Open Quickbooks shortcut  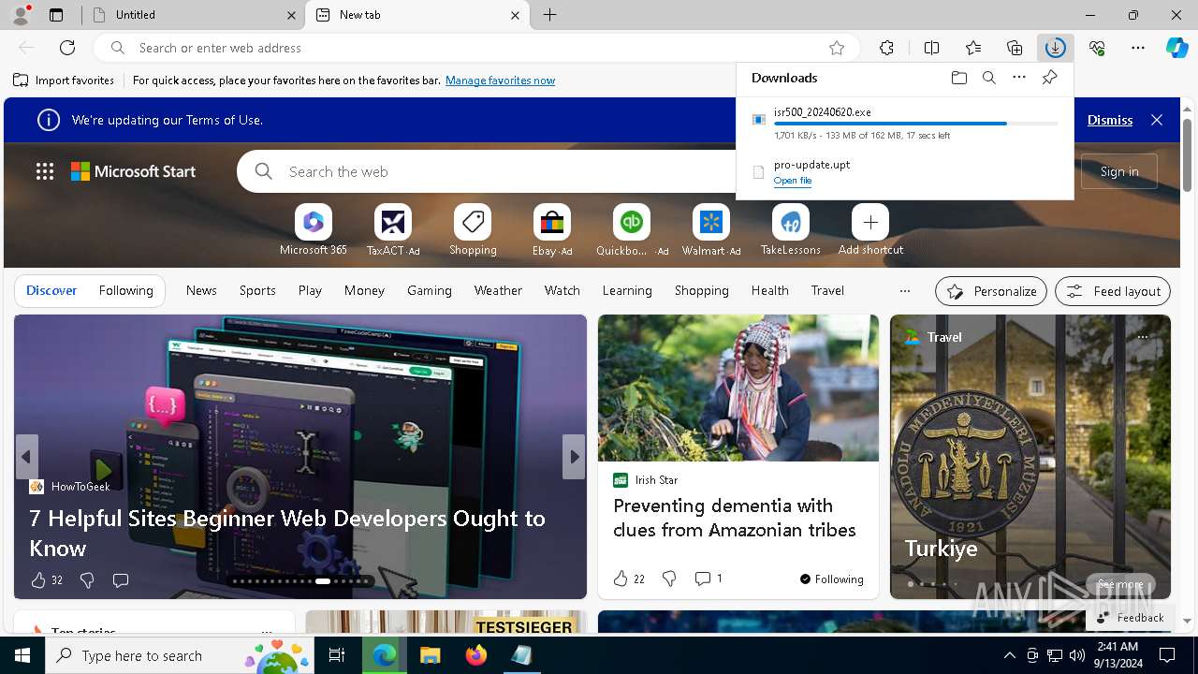pos(632,229)
